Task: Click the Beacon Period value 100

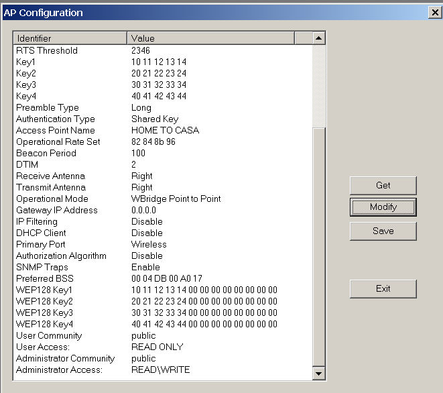Action: point(138,153)
